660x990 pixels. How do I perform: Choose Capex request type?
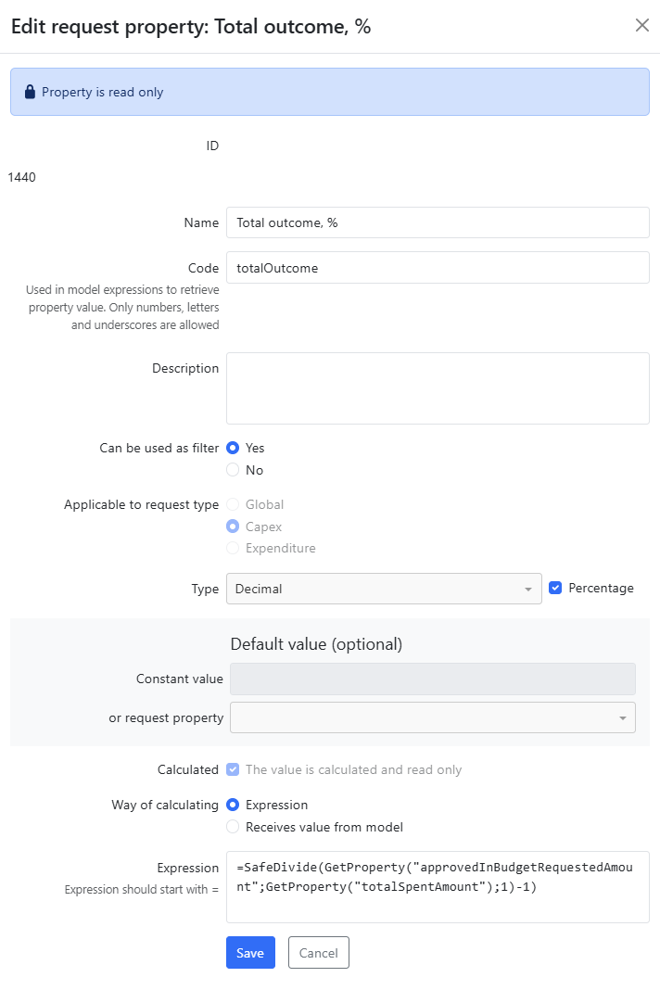point(233,527)
